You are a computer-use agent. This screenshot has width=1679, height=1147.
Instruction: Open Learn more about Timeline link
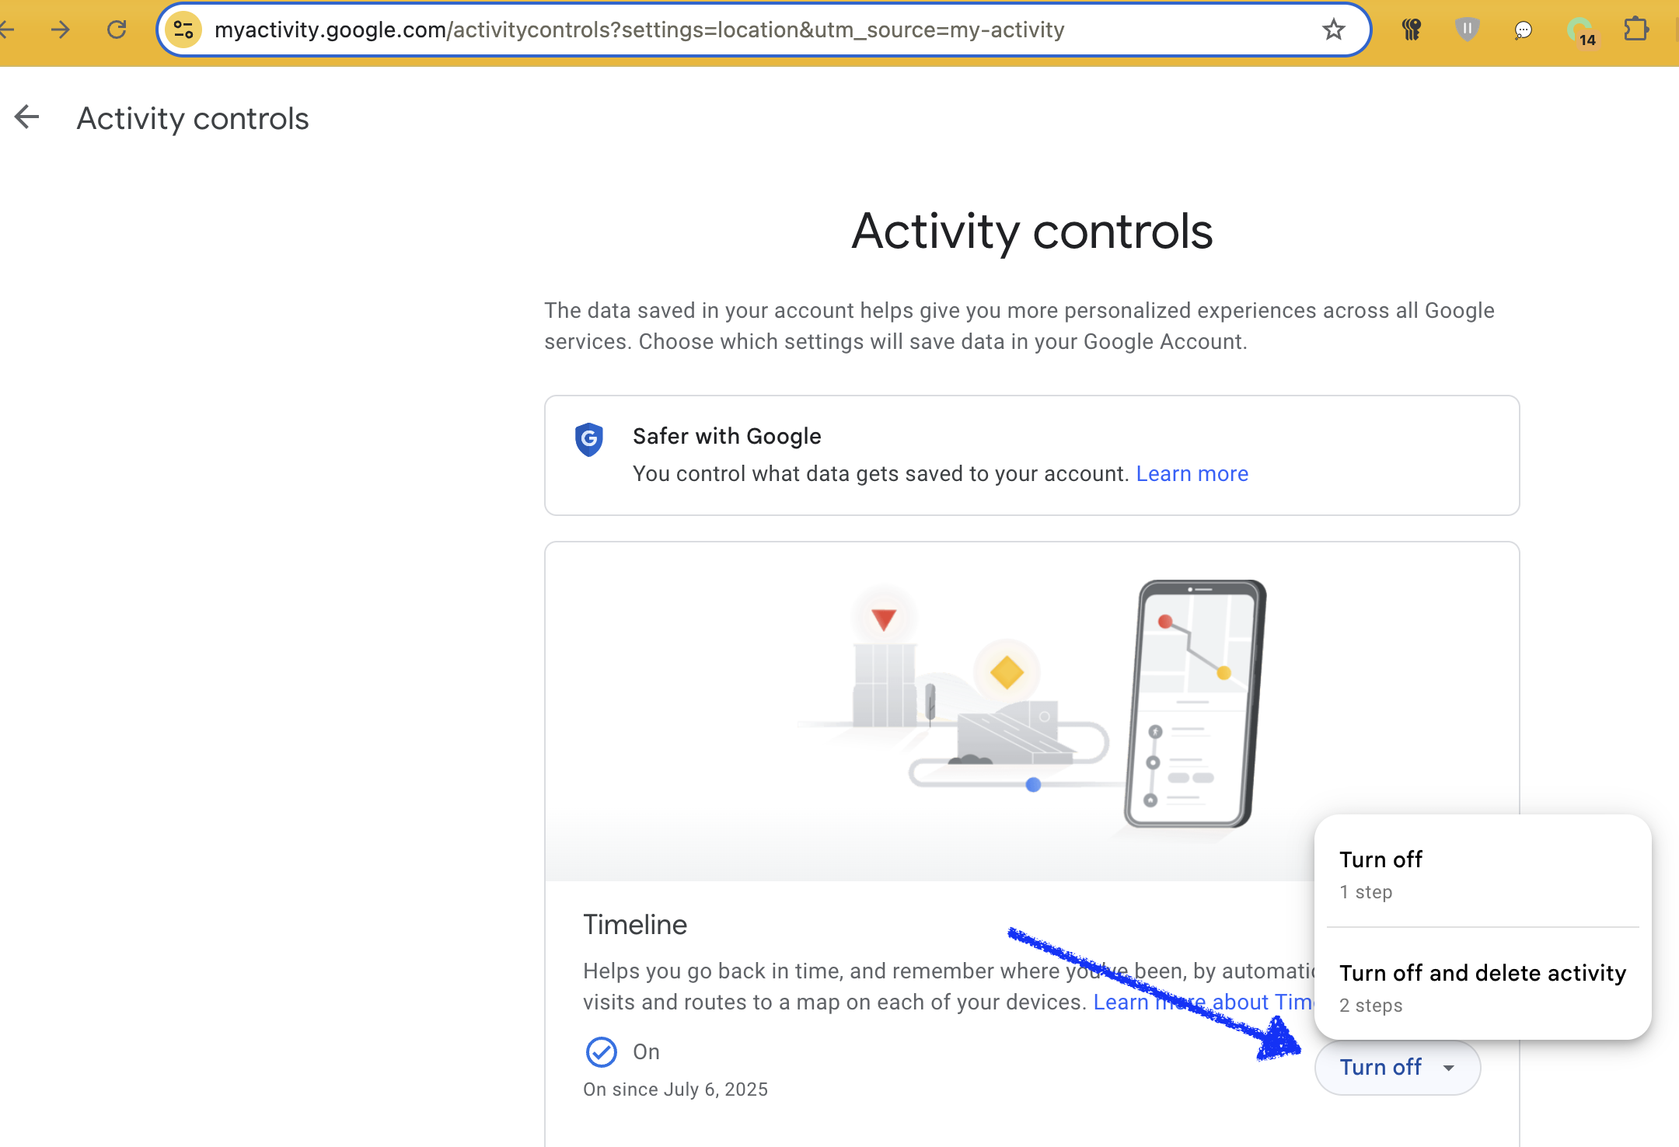tap(1203, 1002)
